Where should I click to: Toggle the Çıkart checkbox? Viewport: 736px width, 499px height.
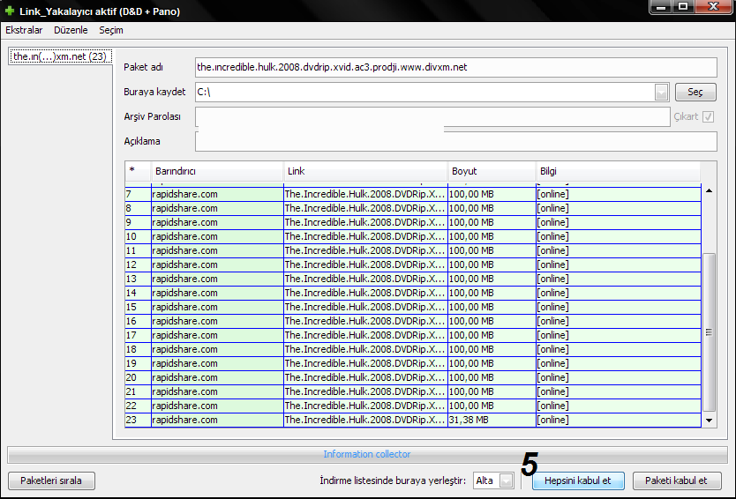coord(708,116)
